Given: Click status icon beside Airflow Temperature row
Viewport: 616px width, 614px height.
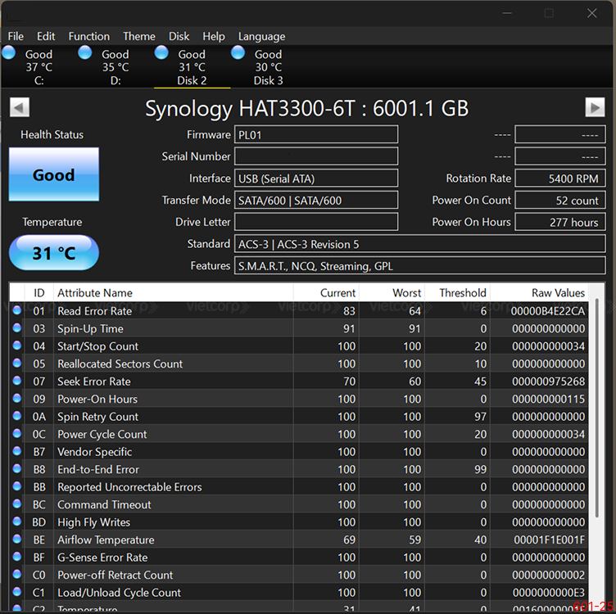Looking at the screenshot, I should pos(18,540).
